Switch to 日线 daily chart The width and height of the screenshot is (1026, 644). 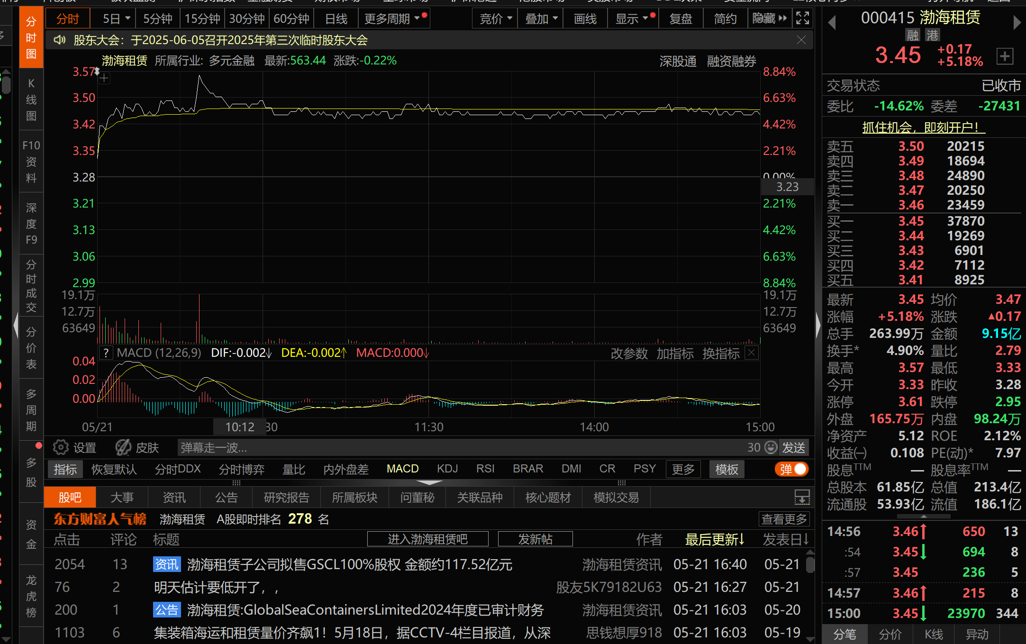coord(336,18)
